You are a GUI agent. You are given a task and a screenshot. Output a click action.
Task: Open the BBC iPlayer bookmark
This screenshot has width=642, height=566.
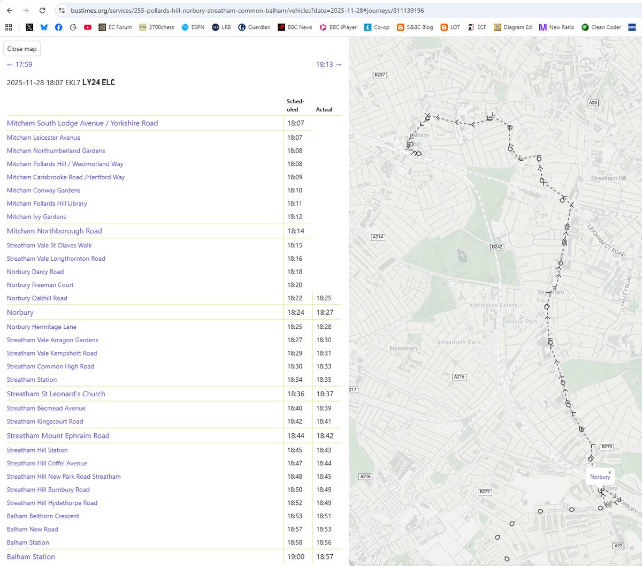pos(338,27)
